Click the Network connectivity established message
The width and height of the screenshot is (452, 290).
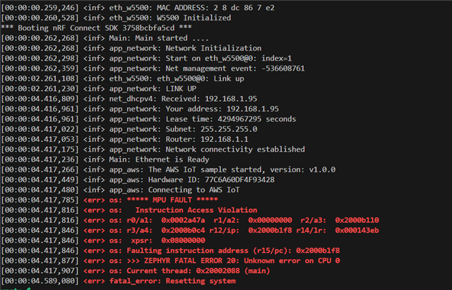pyautogui.click(x=153, y=149)
